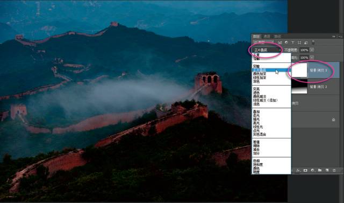Create a new group folder icon
This screenshot has width=344, height=203.
click(x=320, y=170)
